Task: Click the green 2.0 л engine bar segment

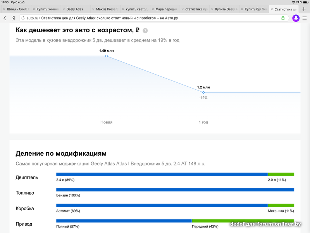Action: pyautogui.click(x=281, y=174)
